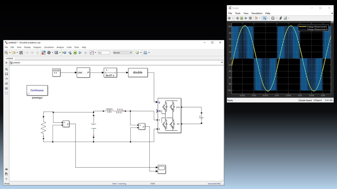Open dropdown arrow beside the Open folder icon
Screen dimensions: 337x189
pos(17,52)
